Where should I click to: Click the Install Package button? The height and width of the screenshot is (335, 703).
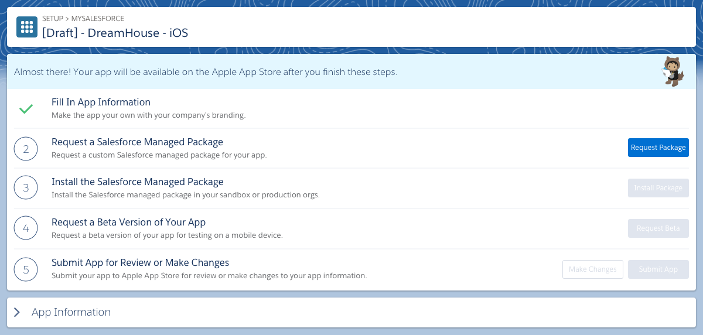[658, 188]
